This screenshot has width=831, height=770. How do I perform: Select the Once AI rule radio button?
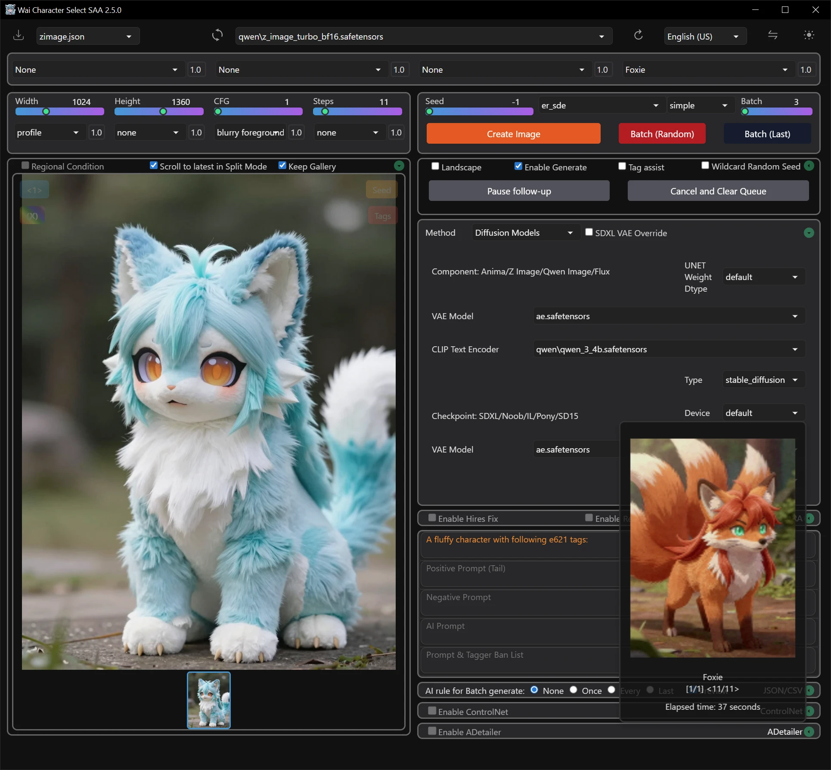point(574,690)
